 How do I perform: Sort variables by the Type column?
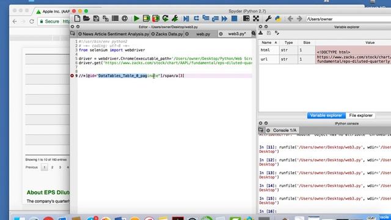click(x=288, y=43)
